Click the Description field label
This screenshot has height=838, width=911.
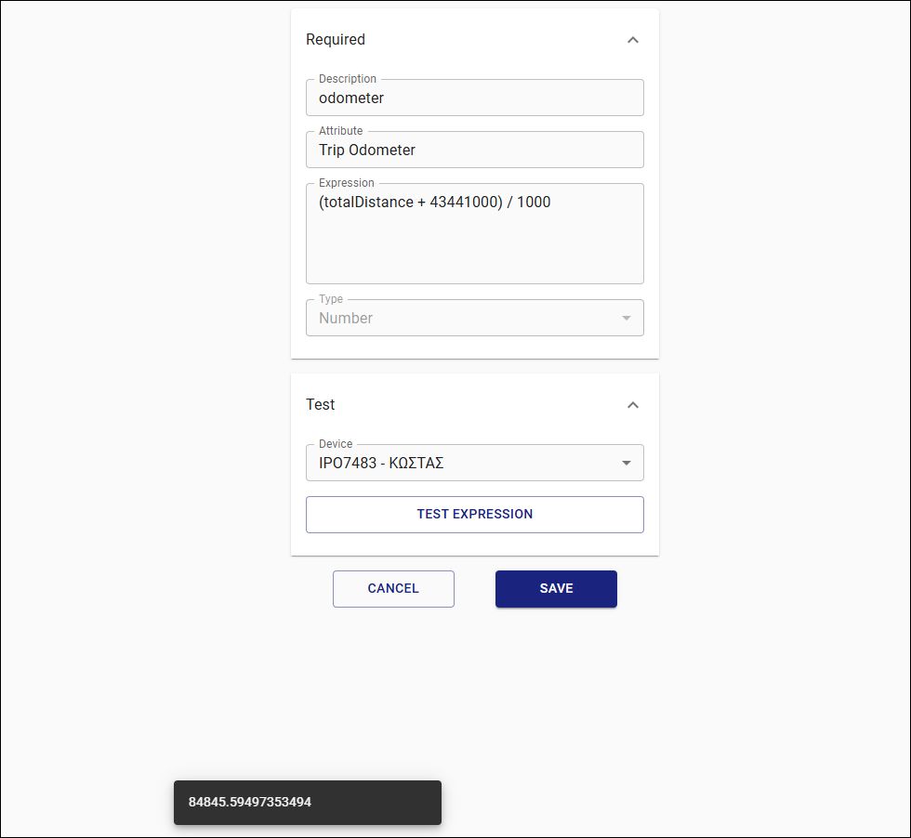(x=348, y=79)
